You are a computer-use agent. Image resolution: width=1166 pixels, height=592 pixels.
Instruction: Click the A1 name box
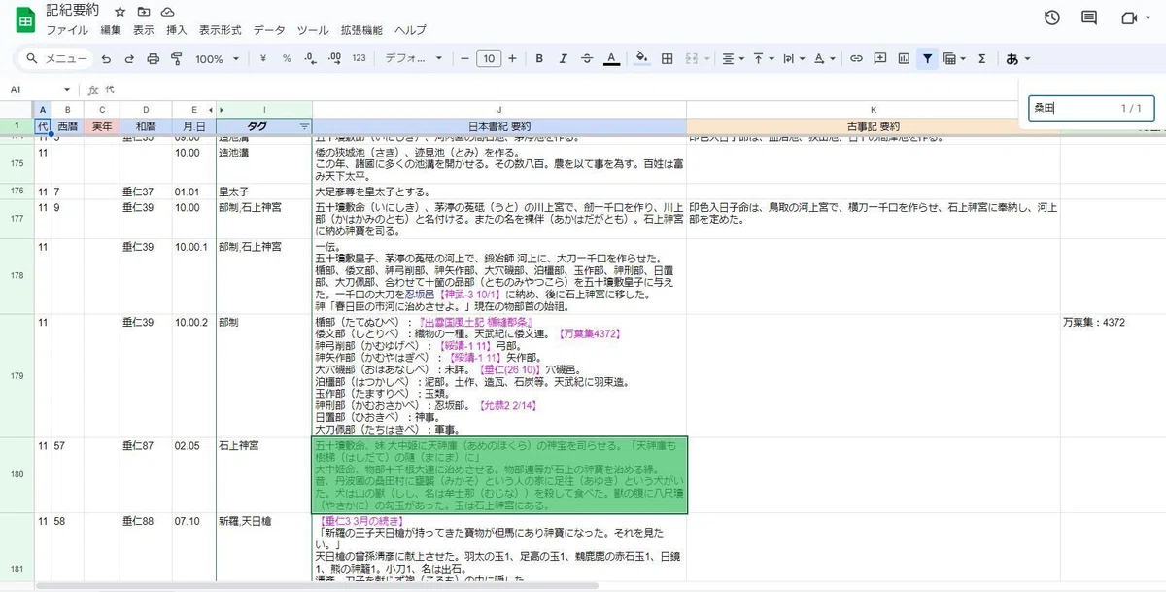click(x=31, y=89)
